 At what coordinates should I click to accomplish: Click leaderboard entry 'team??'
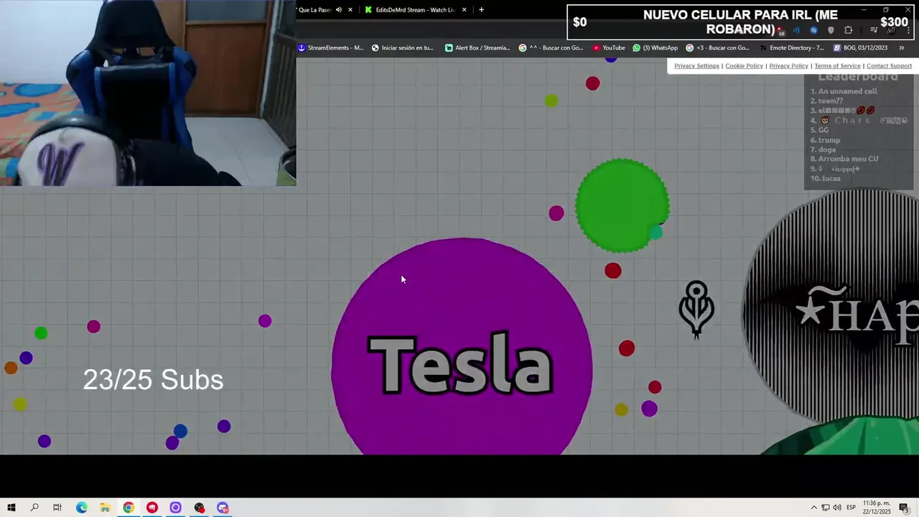pos(827,101)
